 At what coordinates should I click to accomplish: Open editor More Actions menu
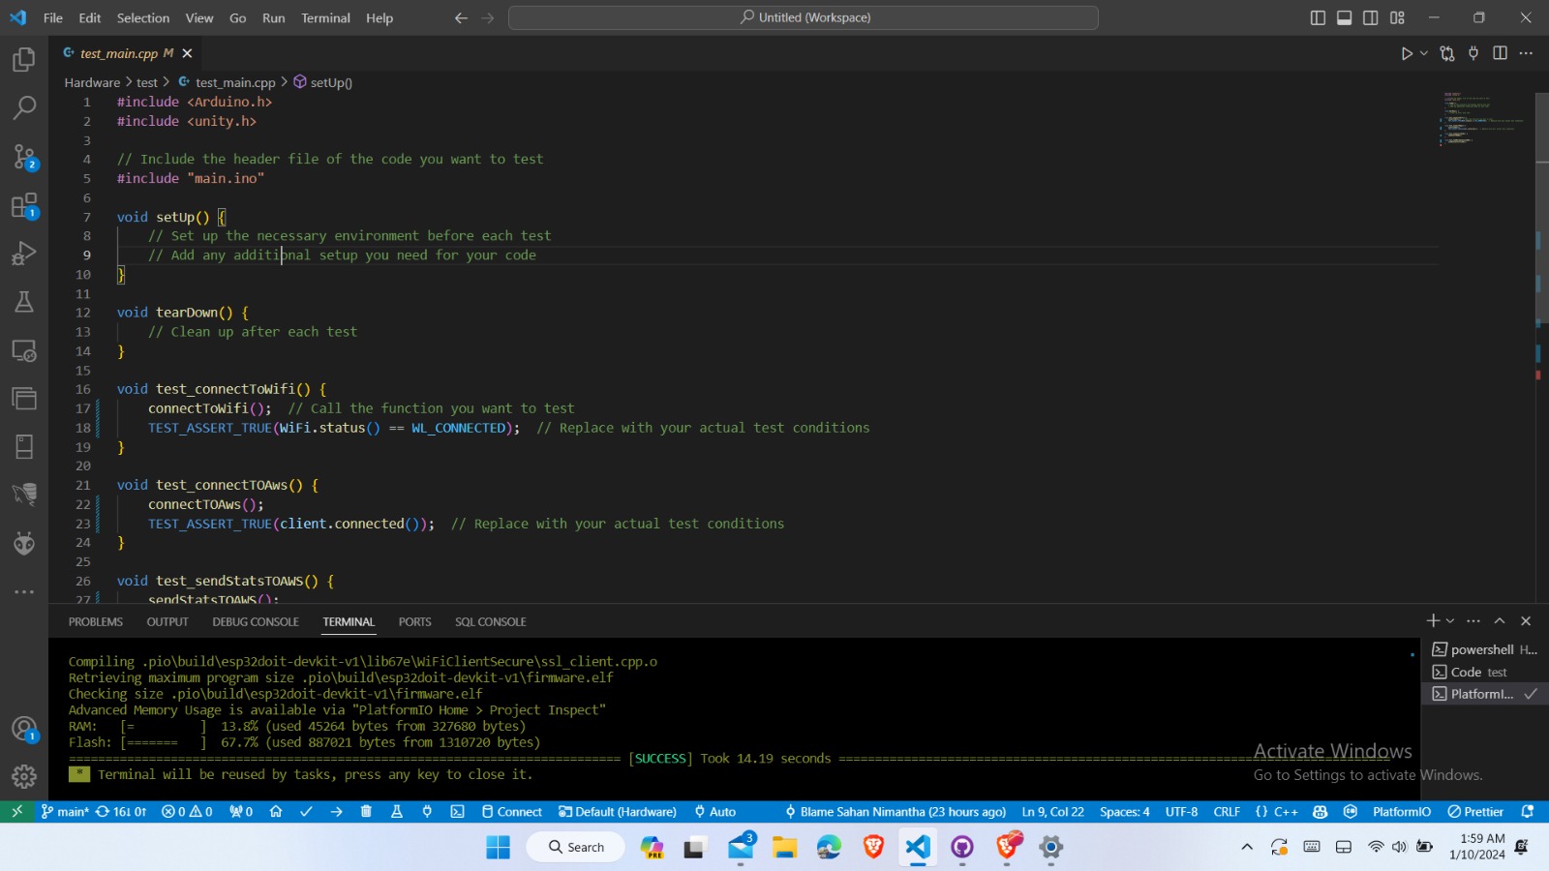pos(1527,53)
